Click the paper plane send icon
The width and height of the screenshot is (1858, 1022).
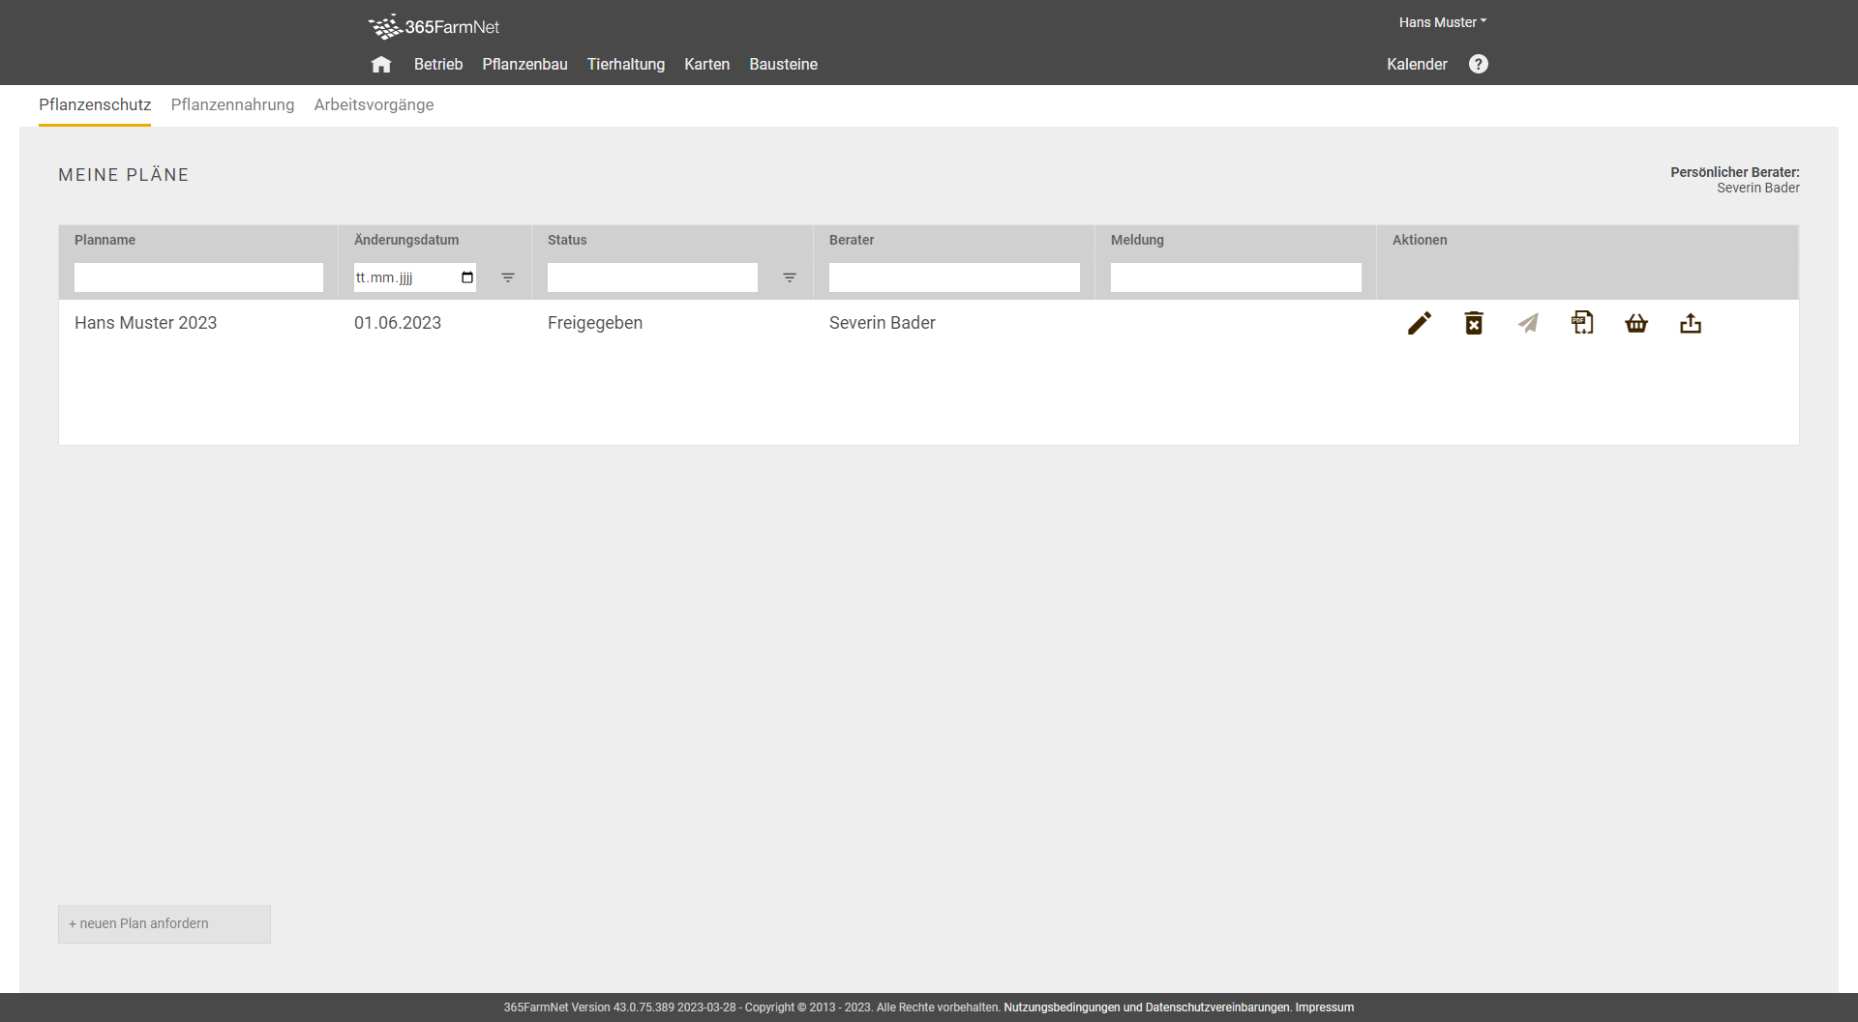(1528, 323)
